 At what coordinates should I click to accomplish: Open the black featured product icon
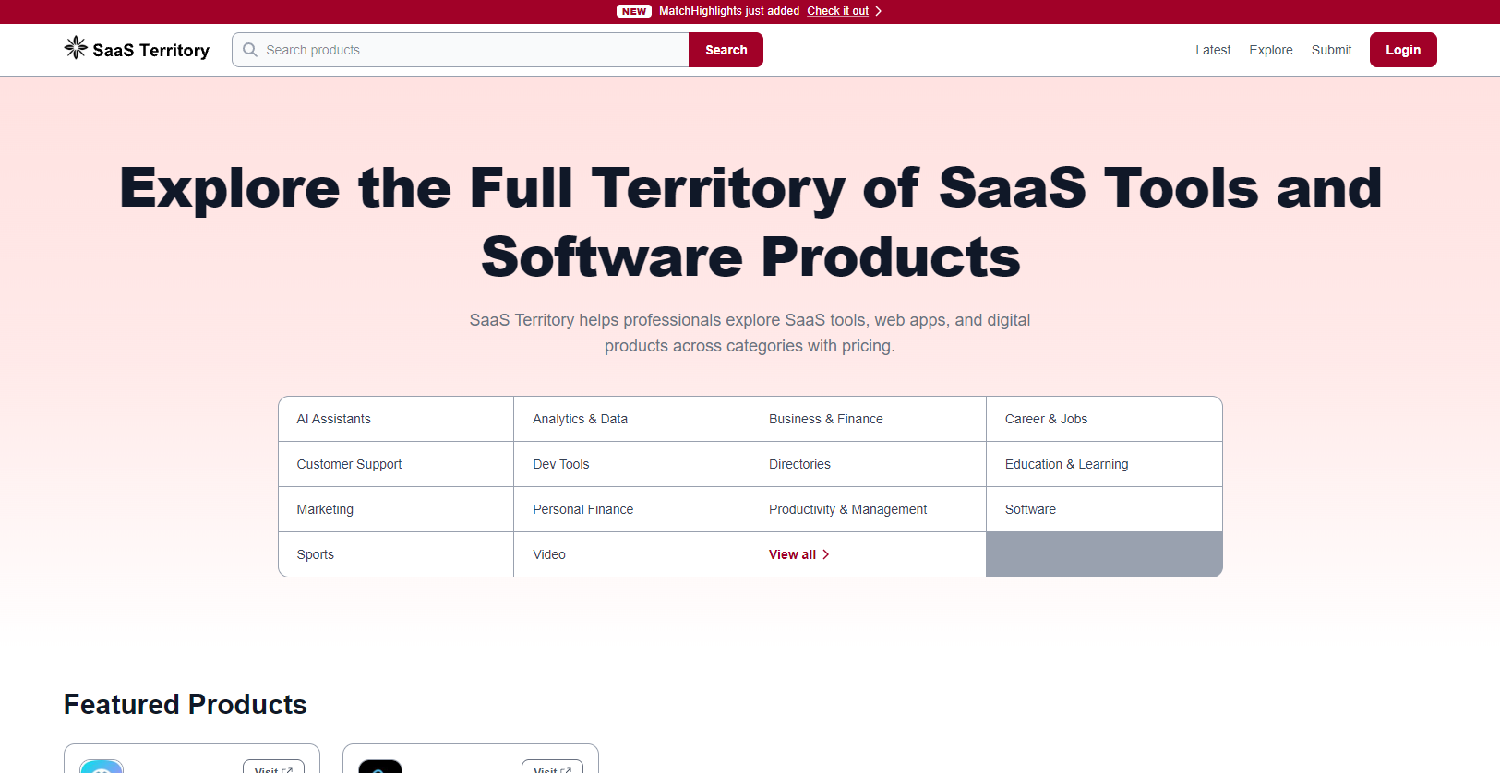pyautogui.click(x=380, y=767)
